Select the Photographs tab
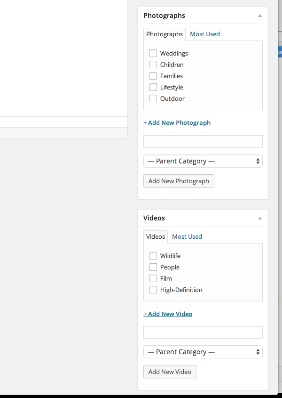Screen dimensions: 282x398 click(164, 34)
